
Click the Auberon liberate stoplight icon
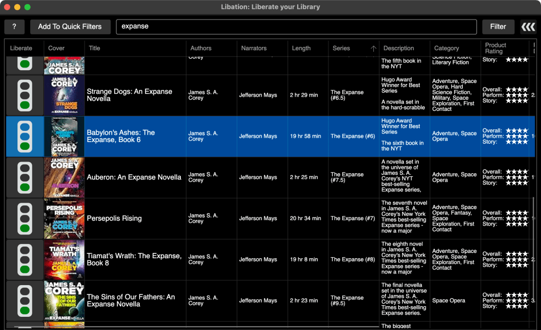[24, 177]
